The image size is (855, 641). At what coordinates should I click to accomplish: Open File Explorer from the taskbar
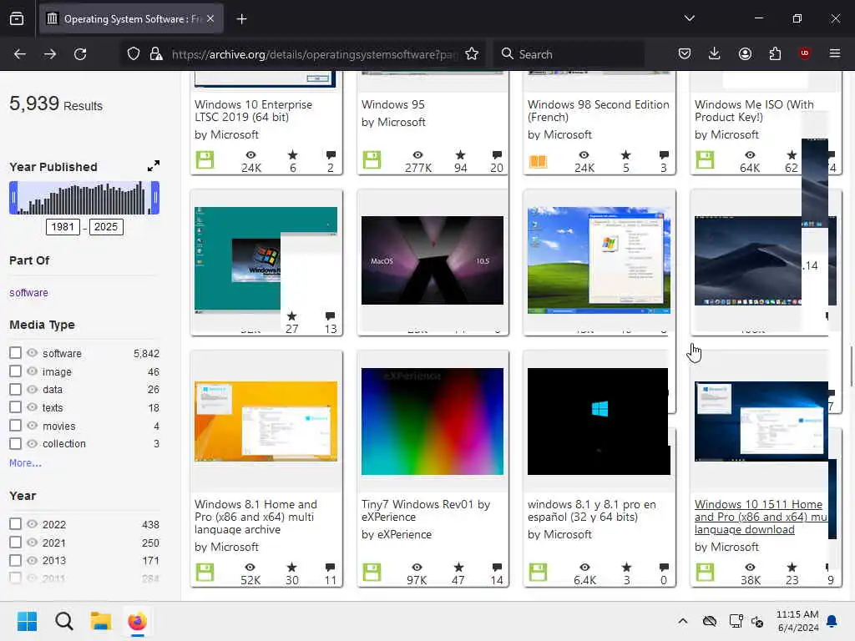click(100, 621)
